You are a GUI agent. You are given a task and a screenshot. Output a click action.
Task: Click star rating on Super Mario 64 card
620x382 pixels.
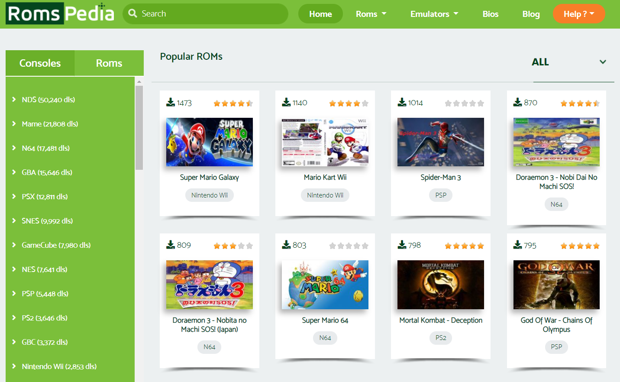(349, 246)
